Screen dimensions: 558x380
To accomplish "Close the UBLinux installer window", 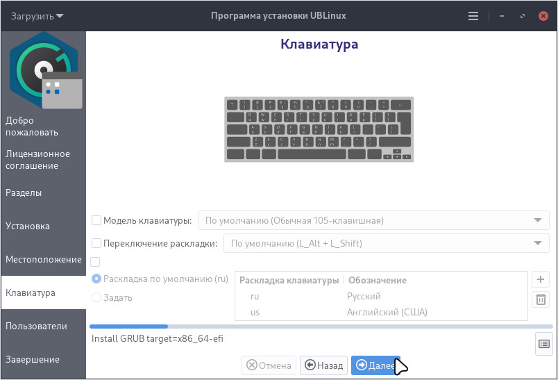I will (543, 16).
